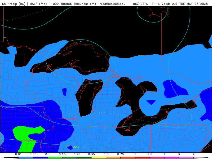Click the 0.75 legend value
Image resolution: width=212 pixels, height=159 pixels.
coord(121,154)
